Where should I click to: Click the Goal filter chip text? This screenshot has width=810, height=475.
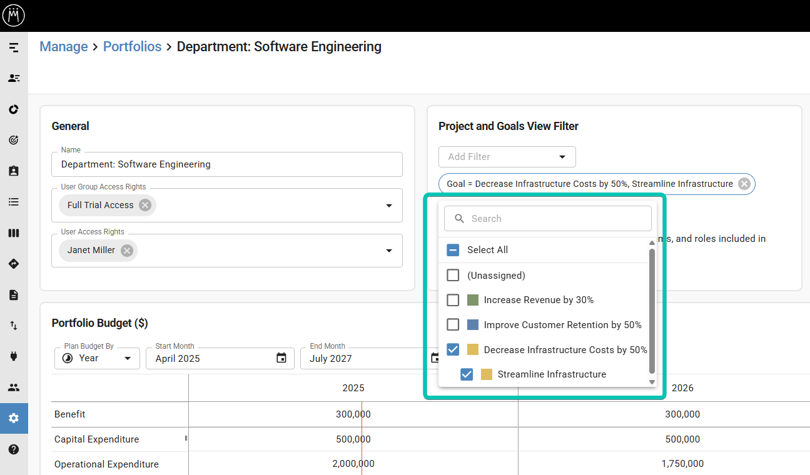point(590,184)
